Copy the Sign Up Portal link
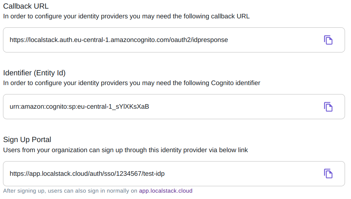This screenshot has width=351, height=199. pyautogui.click(x=328, y=174)
